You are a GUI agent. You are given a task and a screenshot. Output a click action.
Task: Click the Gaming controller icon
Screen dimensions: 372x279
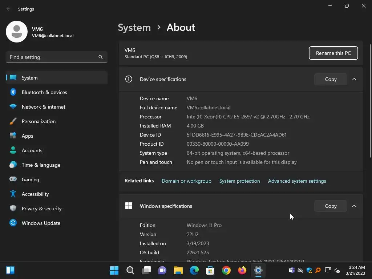[x=13, y=179]
